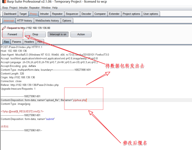The width and height of the screenshot is (192, 150).
Task: Open the Sequencer tab
Action: (x=72, y=14)
